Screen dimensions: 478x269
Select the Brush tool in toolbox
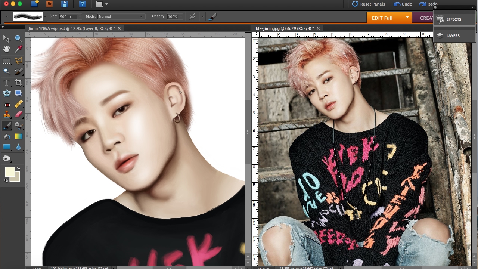[7, 126]
